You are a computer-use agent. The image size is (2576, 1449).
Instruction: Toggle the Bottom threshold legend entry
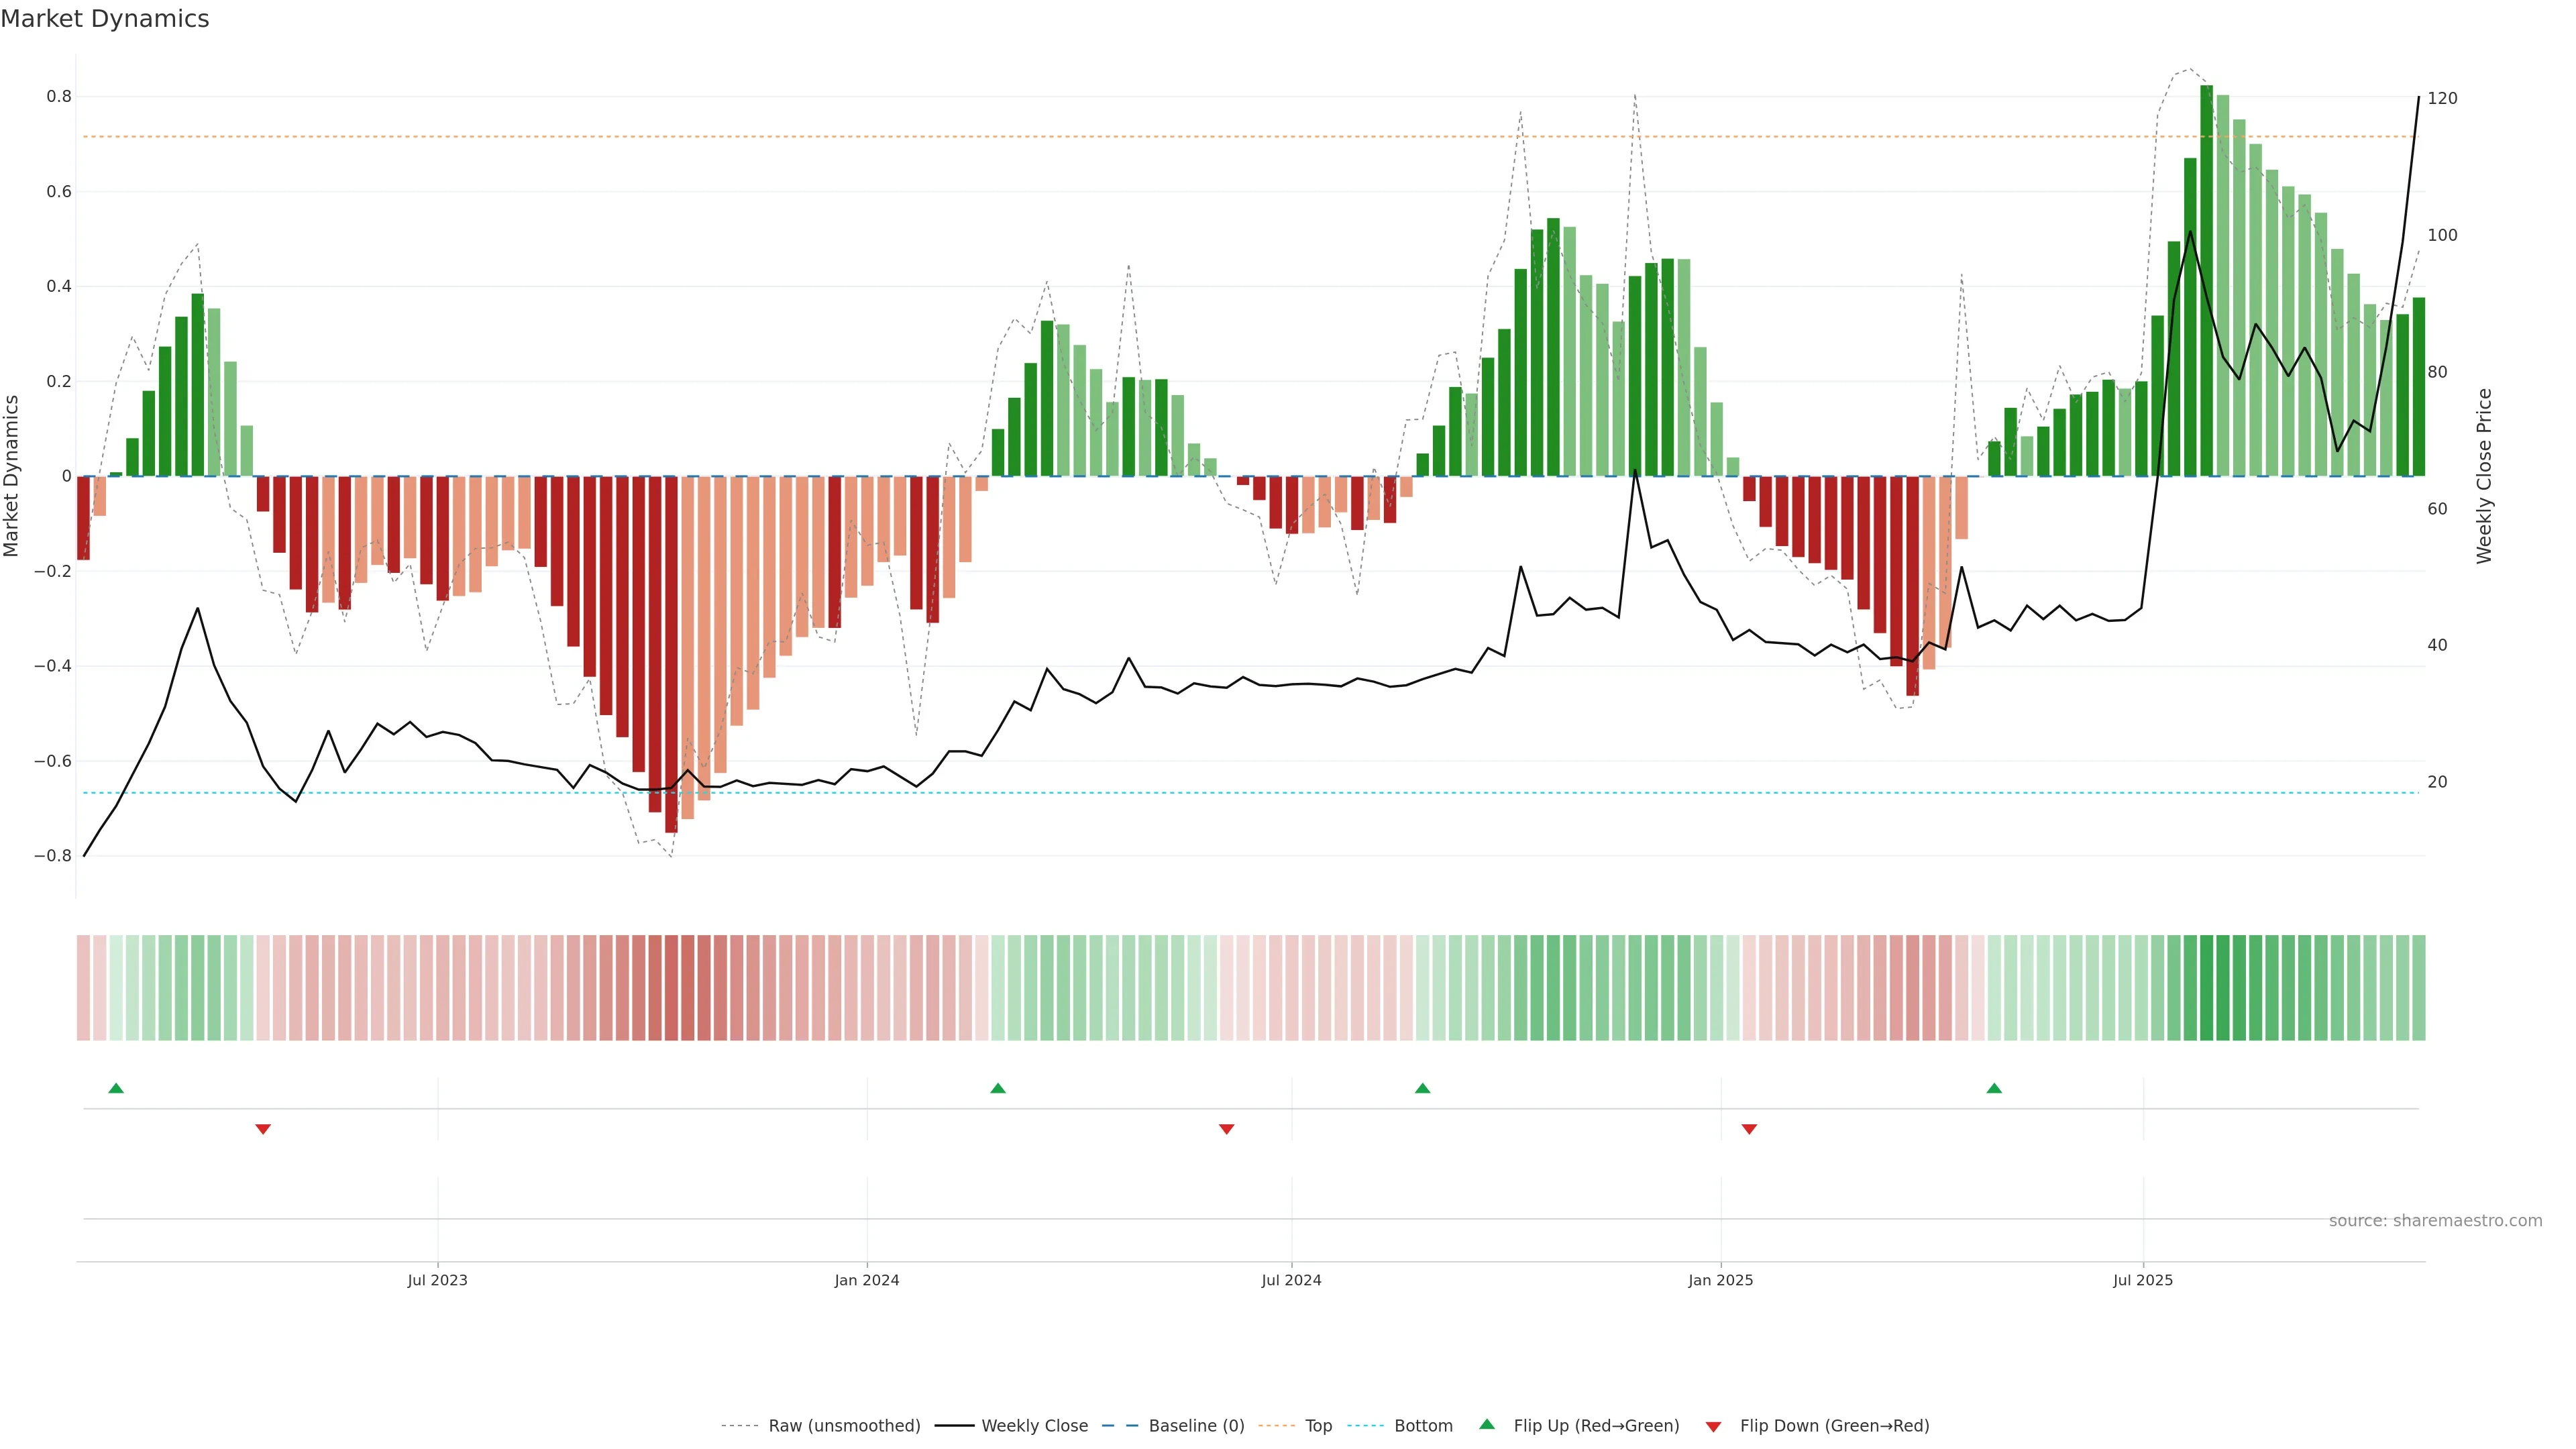click(x=1423, y=1426)
